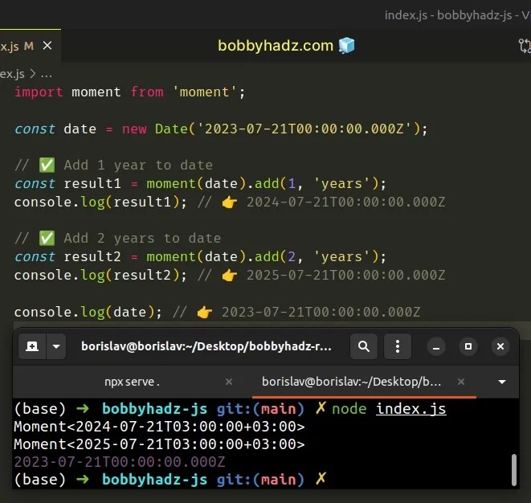Click the final terminal prompt line
This screenshot has width=531, height=503.
170,480
